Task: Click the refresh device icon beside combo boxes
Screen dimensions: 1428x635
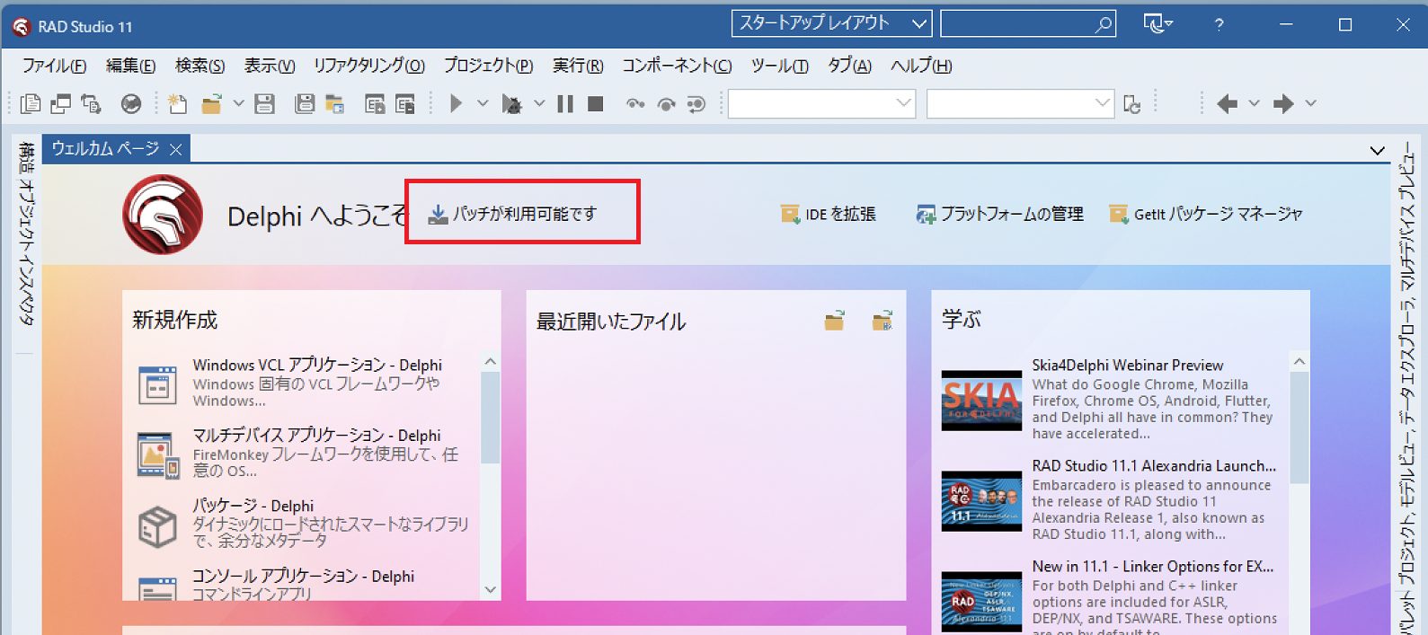Action: point(1132,104)
